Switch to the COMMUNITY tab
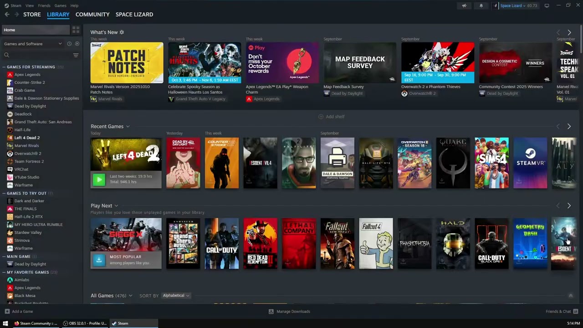The height and width of the screenshot is (328, 583). click(92, 15)
